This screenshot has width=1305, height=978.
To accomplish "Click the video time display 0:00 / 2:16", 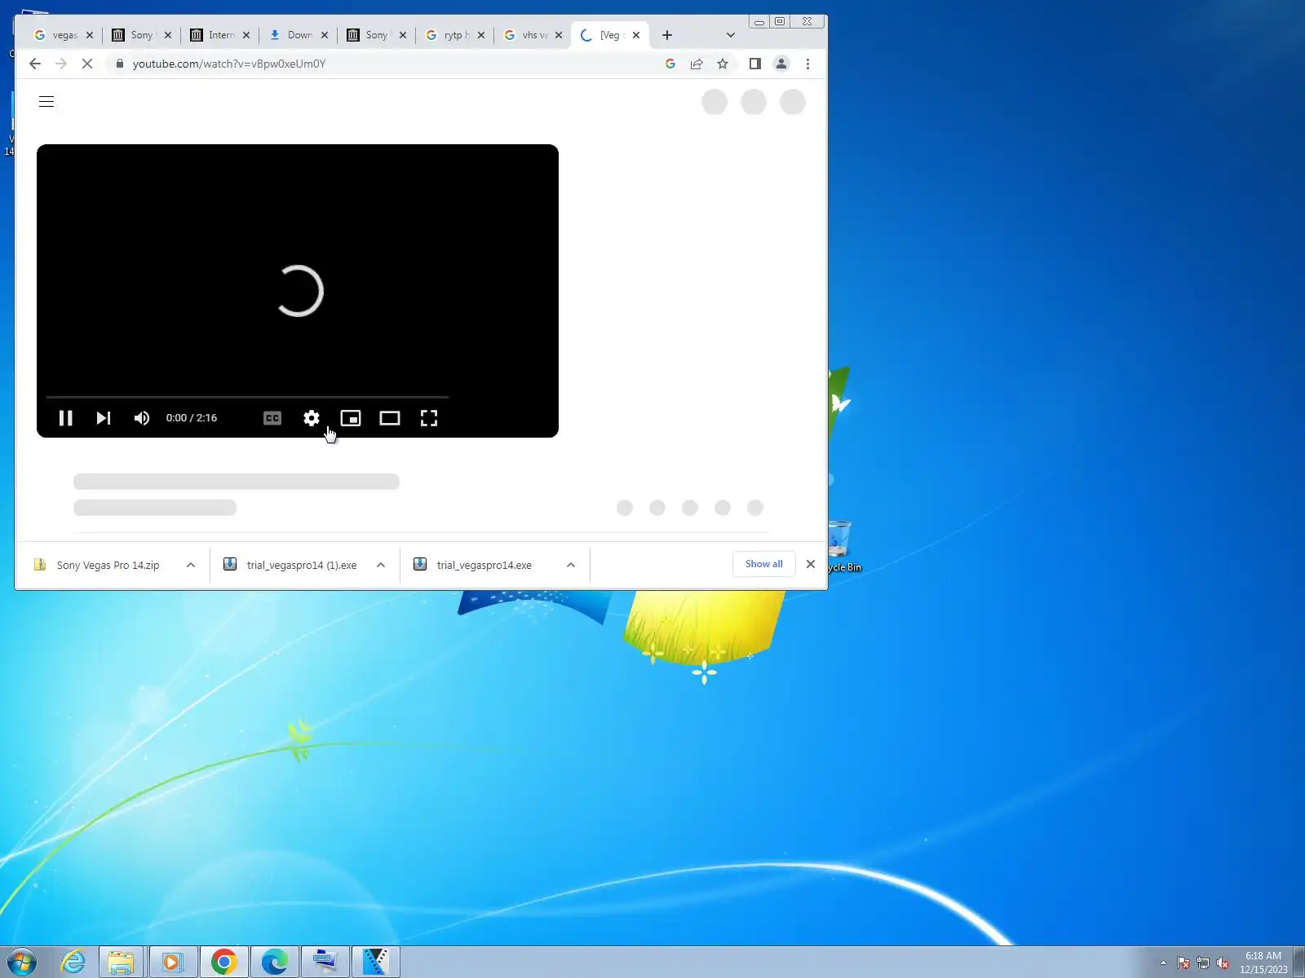I will click(192, 418).
